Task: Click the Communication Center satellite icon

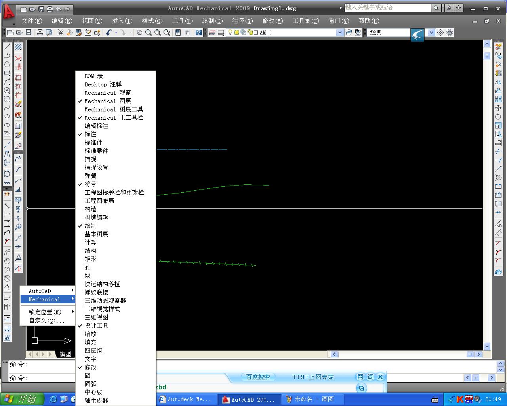Action: coord(449,8)
